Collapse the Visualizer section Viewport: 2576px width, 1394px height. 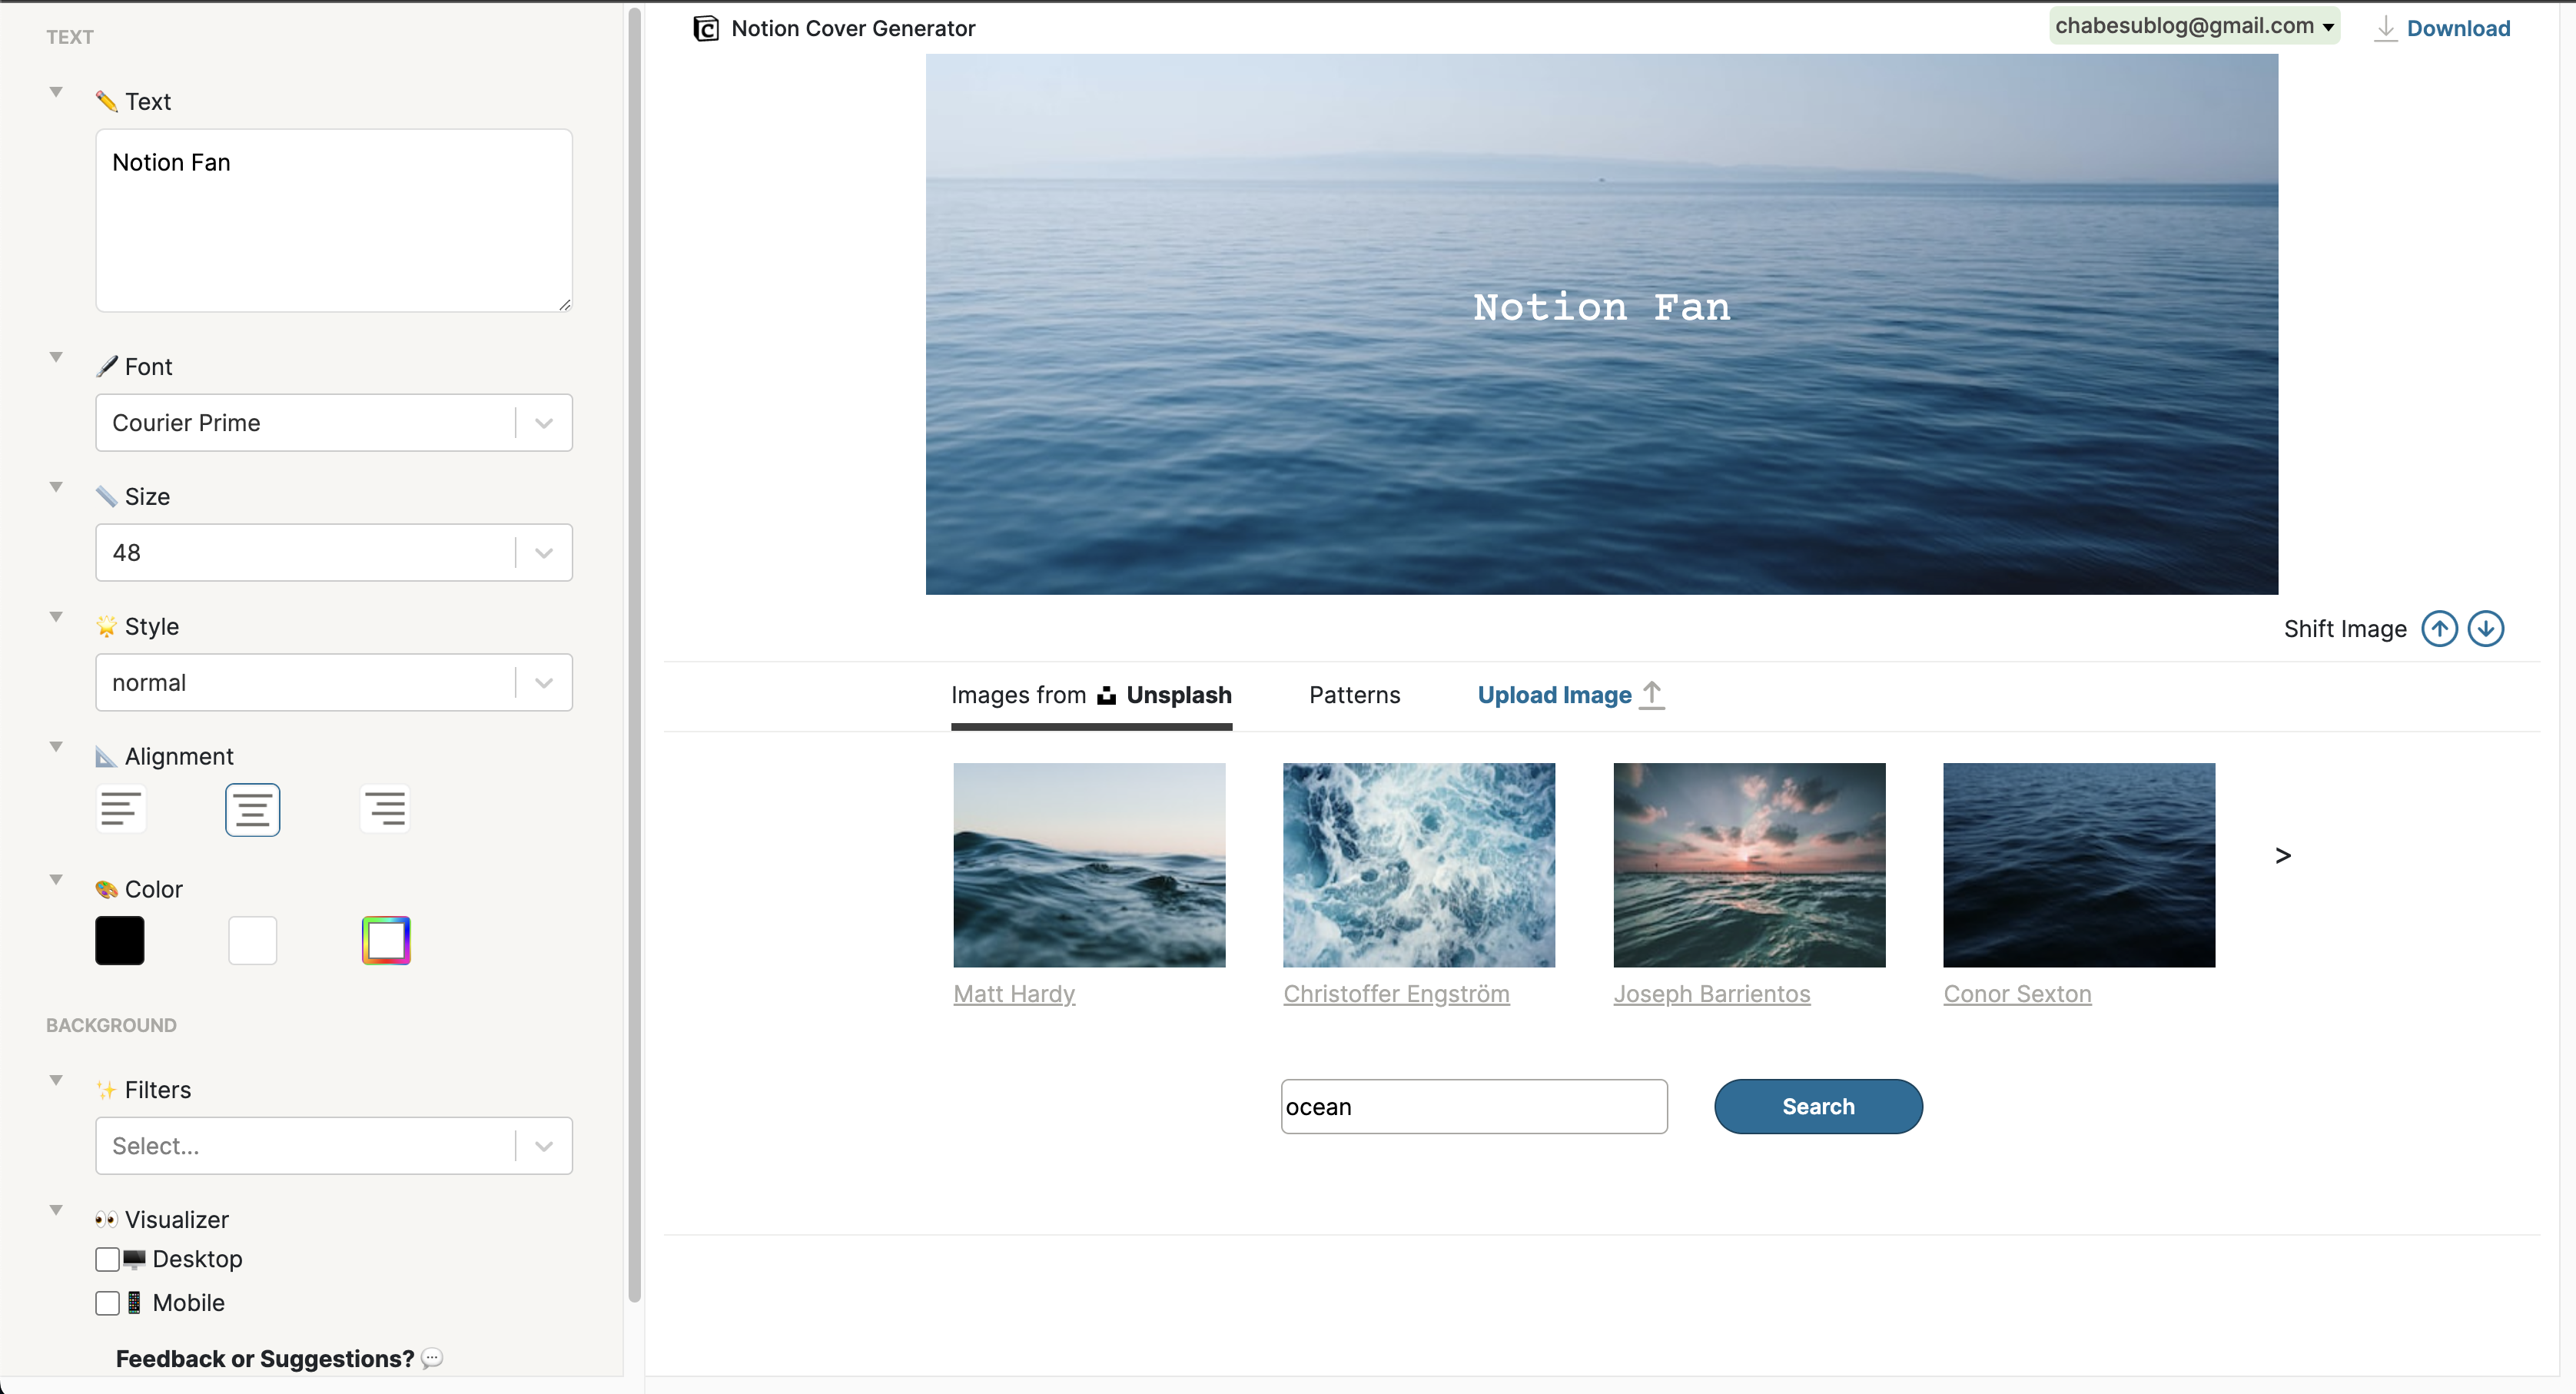56,1209
